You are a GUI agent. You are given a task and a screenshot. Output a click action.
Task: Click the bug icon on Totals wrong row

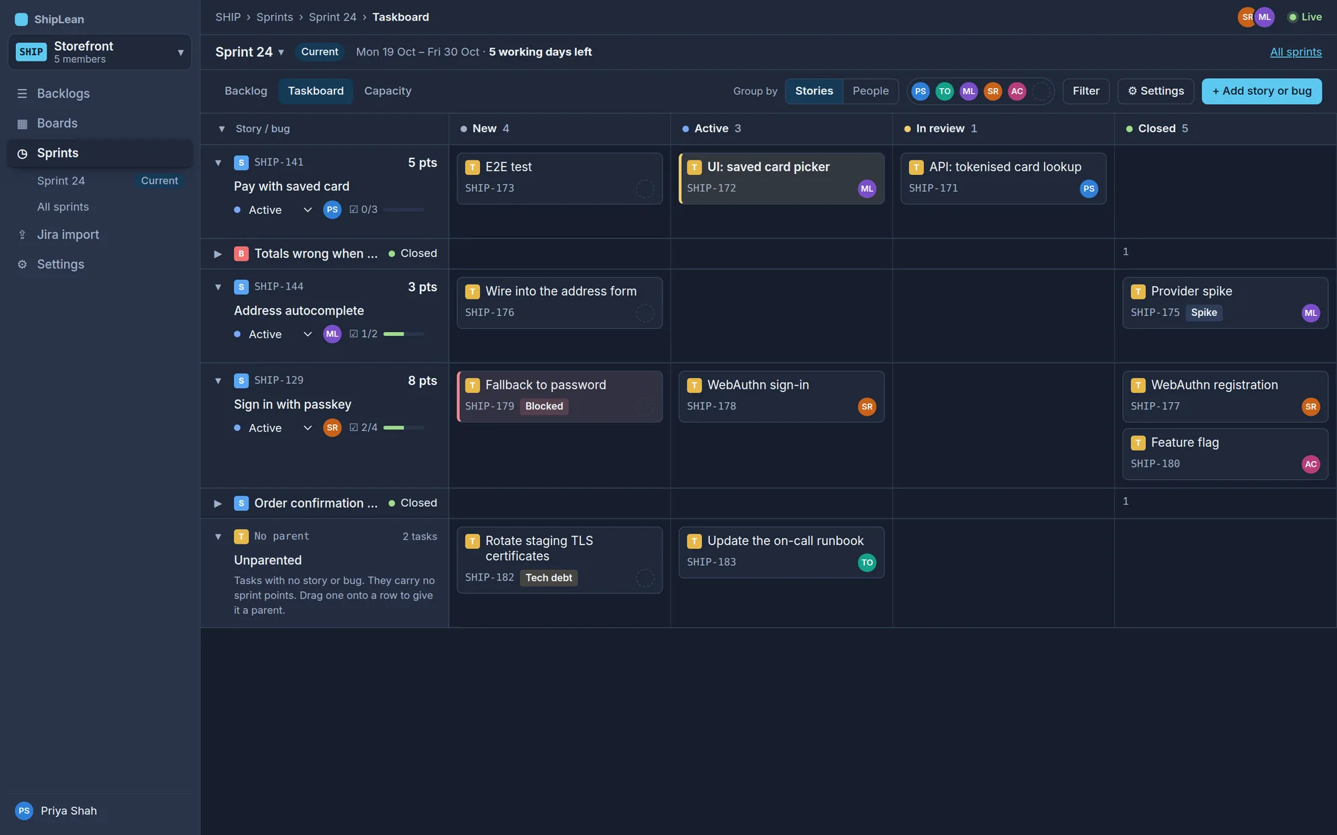click(241, 254)
